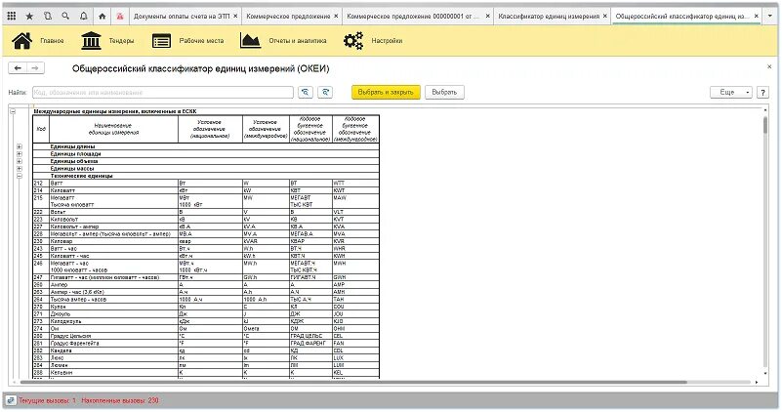Click the red icon tab next to Home

(120, 16)
